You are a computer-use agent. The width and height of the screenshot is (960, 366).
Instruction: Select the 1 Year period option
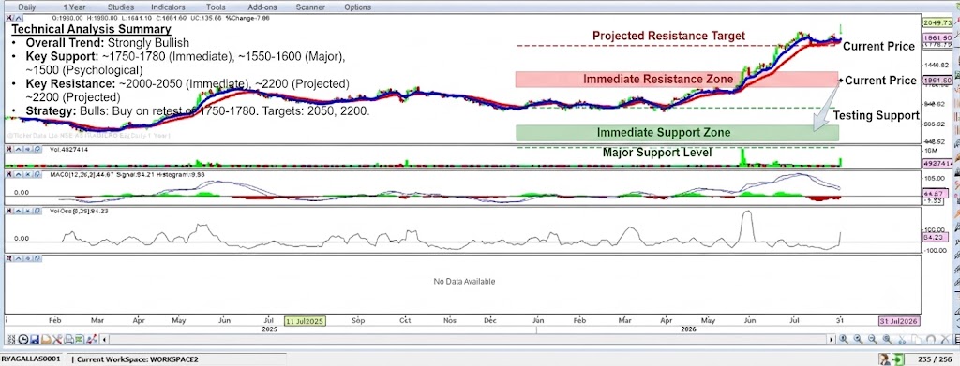coord(74,7)
